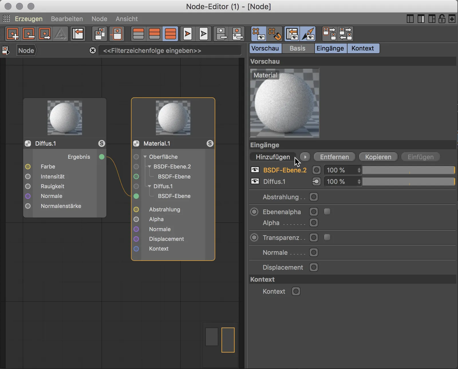Click the Diffus.1 strength slider bar
This screenshot has height=369, width=458.
tap(408, 182)
